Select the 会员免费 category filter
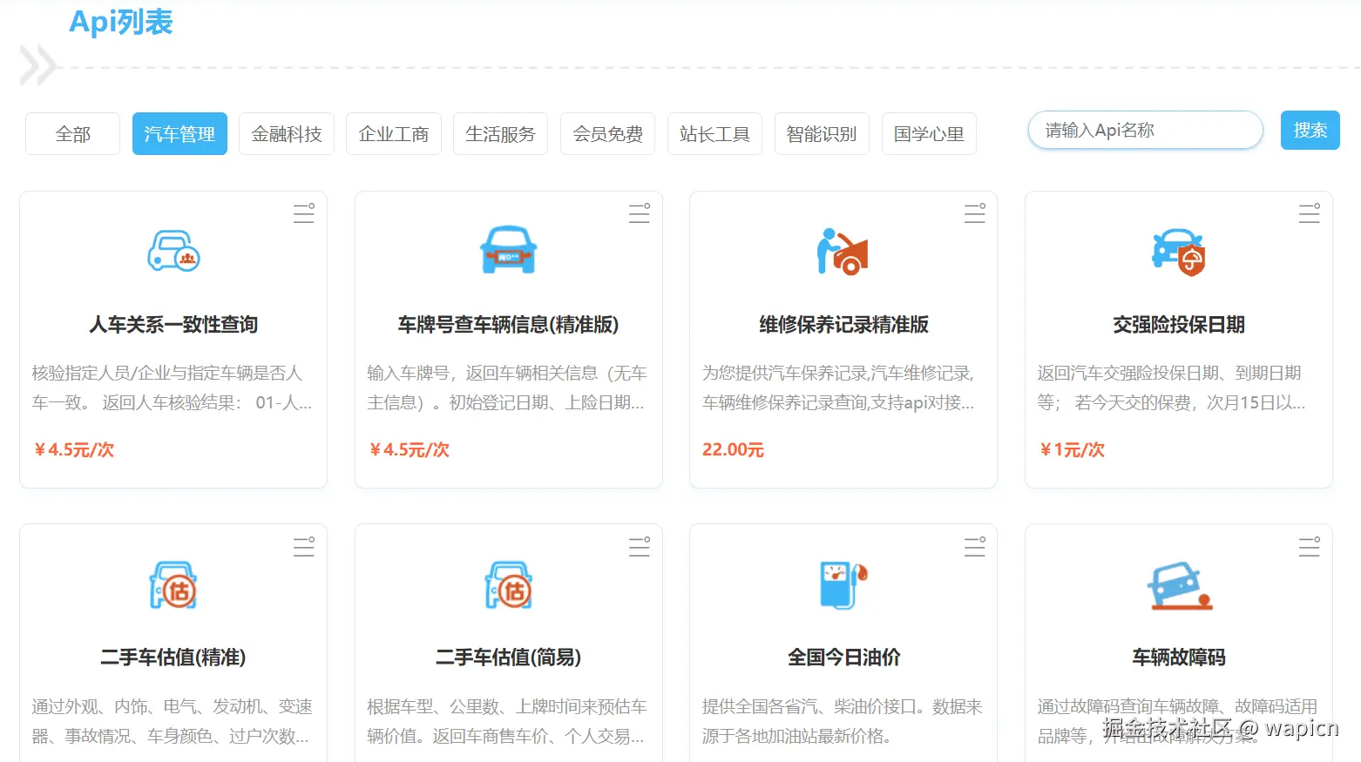 607,133
